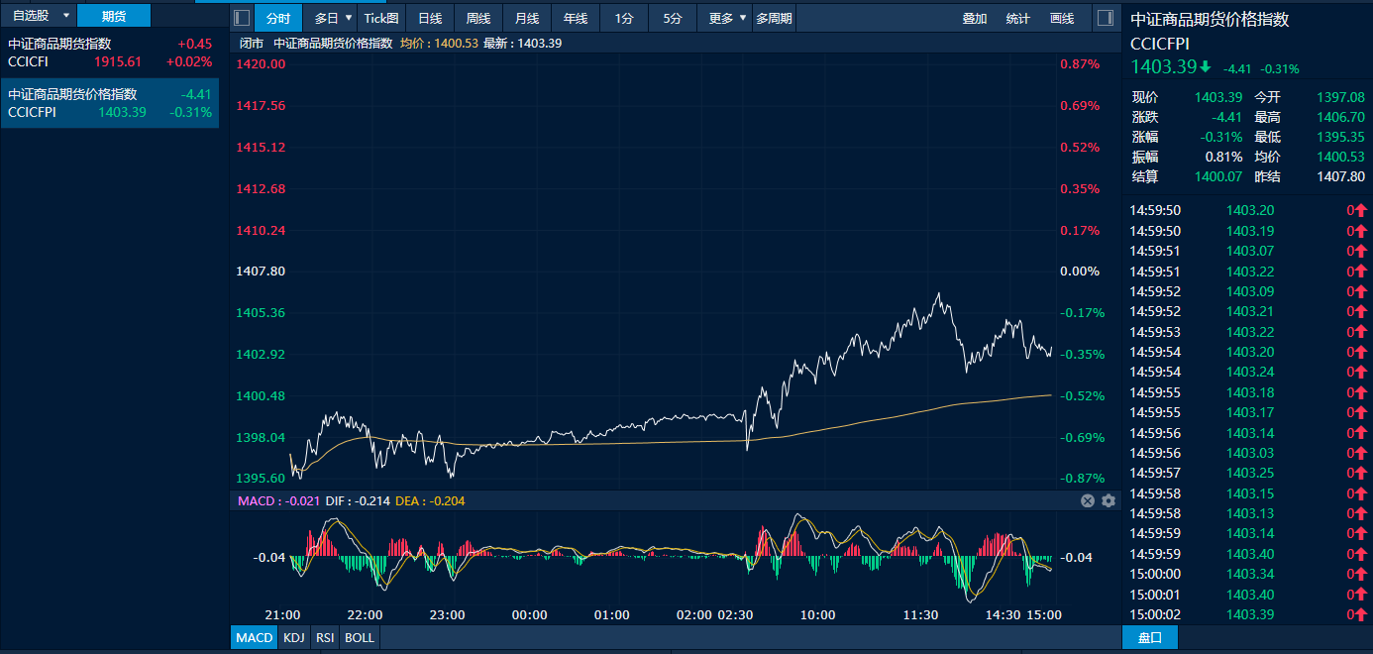Switch to 周线 chart

pyautogui.click(x=478, y=18)
